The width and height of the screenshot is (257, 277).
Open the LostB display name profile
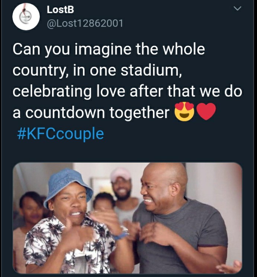(x=60, y=10)
